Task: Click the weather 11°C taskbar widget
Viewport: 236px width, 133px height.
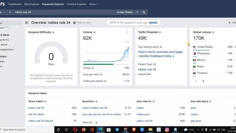Action: 189,130
